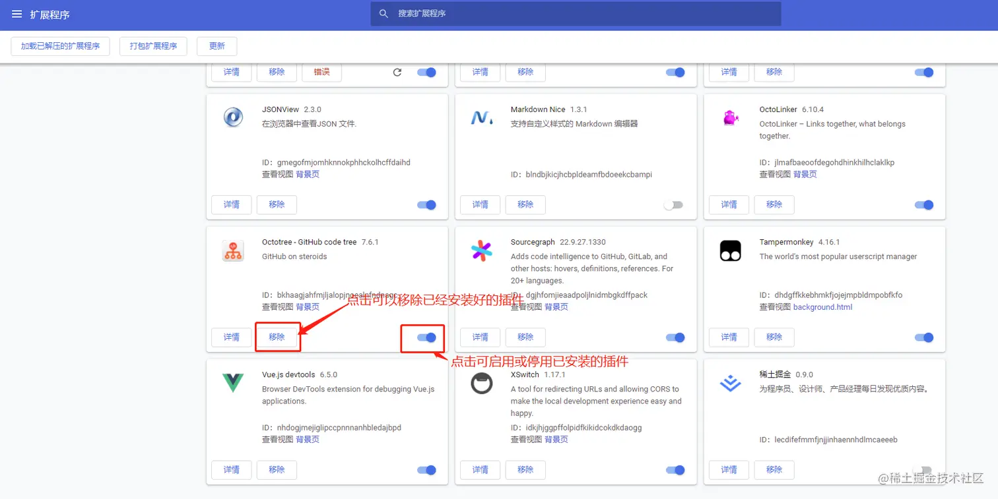
Task: Disable the JSONView extension toggle
Action: tap(427, 205)
